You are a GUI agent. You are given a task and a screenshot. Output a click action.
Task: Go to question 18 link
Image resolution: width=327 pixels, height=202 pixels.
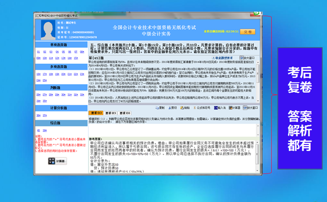coord(51,74)
